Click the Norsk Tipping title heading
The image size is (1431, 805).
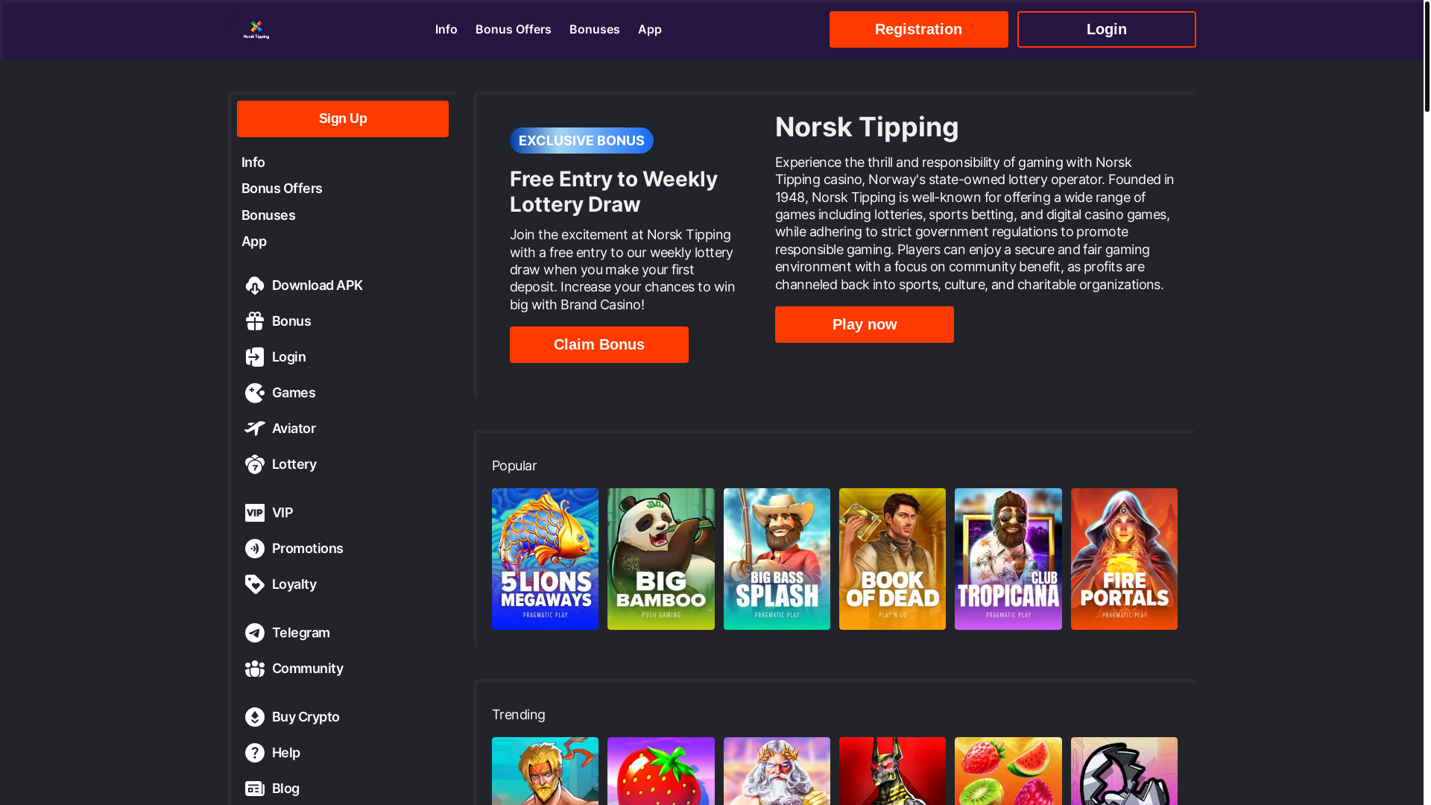[x=867, y=127]
